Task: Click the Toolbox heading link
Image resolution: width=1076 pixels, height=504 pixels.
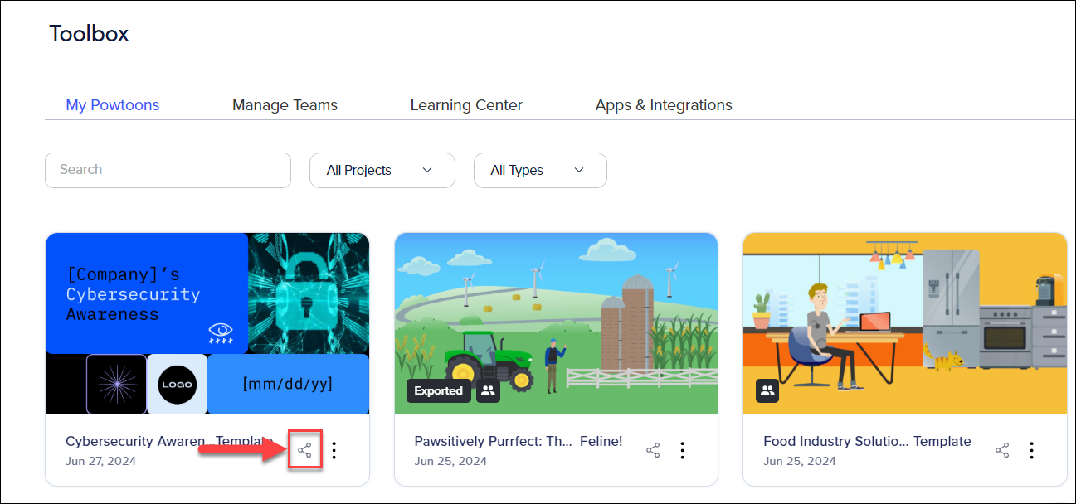Action: (x=89, y=34)
